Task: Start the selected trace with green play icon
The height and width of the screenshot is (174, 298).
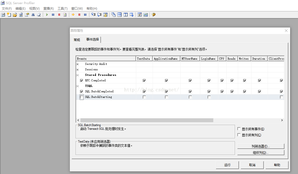Action: [47, 15]
